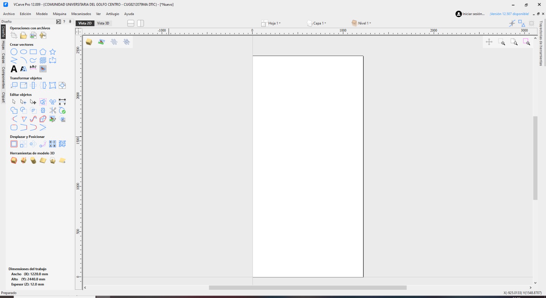This screenshot has width=546, height=298.
Task: Open the Hojas side tab
Action: (3, 45)
